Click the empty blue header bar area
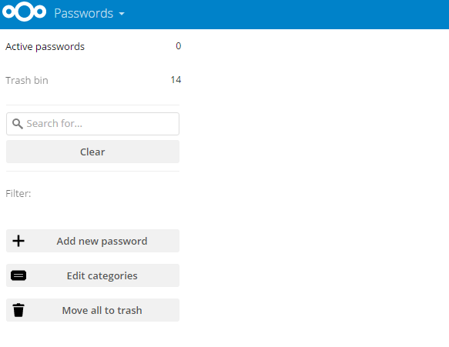The width and height of the screenshot is (449, 347). 286,15
